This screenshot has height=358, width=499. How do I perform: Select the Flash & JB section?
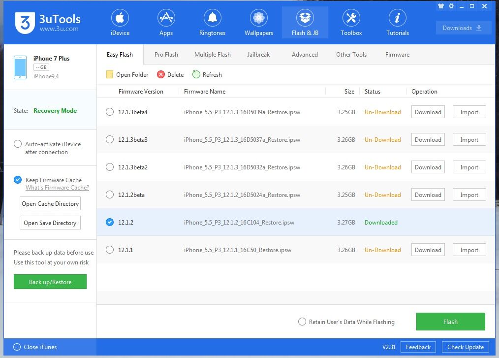tap(305, 23)
